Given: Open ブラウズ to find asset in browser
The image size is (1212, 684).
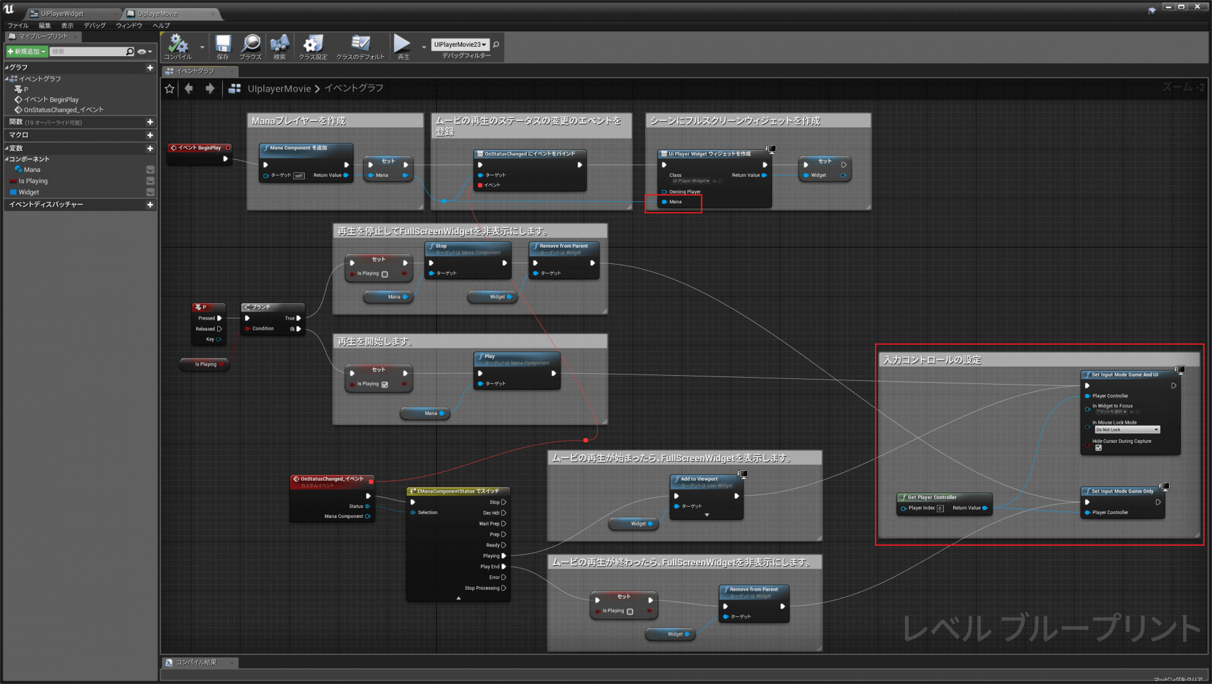Looking at the screenshot, I should tap(251, 47).
